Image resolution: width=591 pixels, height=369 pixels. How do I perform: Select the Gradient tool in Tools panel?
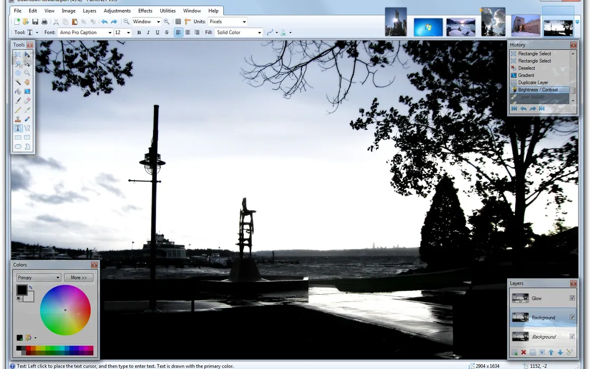pos(27,91)
